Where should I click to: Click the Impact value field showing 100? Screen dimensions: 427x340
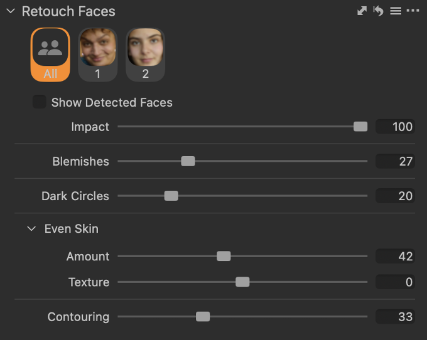tap(395, 127)
